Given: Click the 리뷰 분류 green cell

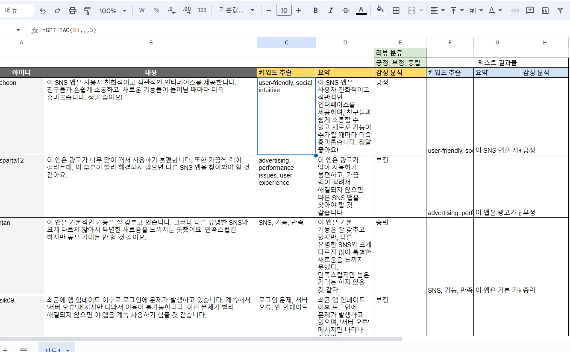Looking at the screenshot, I should click(400, 53).
